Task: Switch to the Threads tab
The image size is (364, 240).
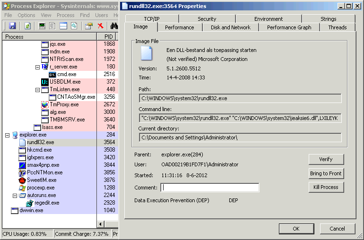Action: coord(338,27)
